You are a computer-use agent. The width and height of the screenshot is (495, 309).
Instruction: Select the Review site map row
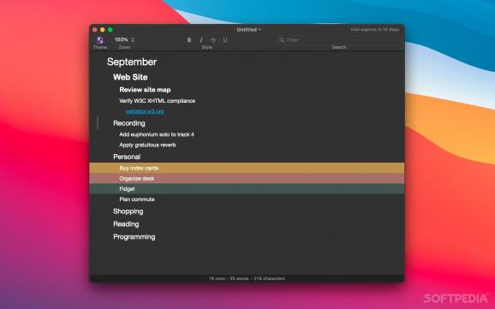click(x=145, y=90)
